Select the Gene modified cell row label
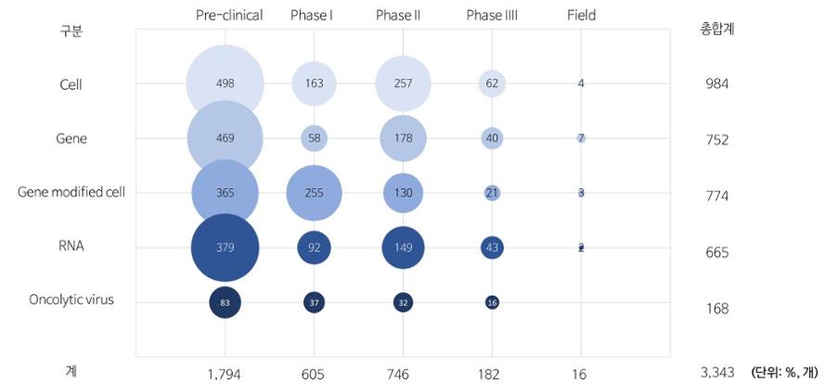Screen dimensions: 825x384 71,192
